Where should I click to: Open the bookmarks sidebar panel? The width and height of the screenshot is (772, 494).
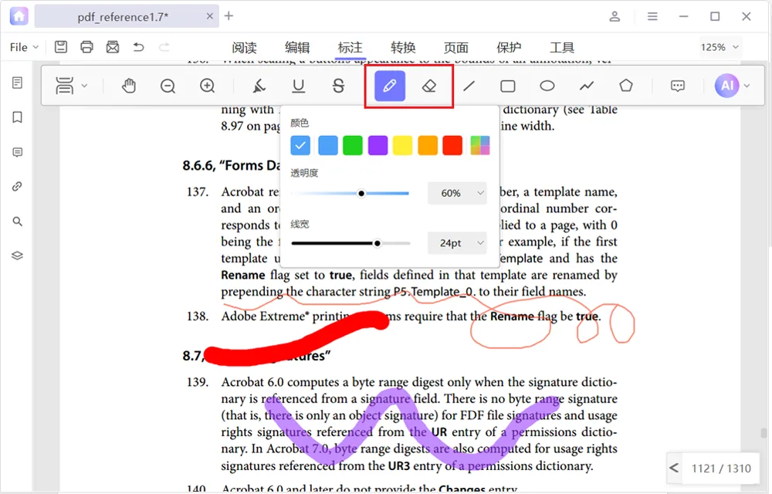(x=17, y=117)
